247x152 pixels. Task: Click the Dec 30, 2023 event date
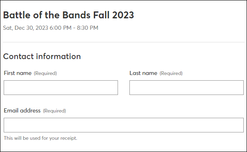[x=31, y=28]
